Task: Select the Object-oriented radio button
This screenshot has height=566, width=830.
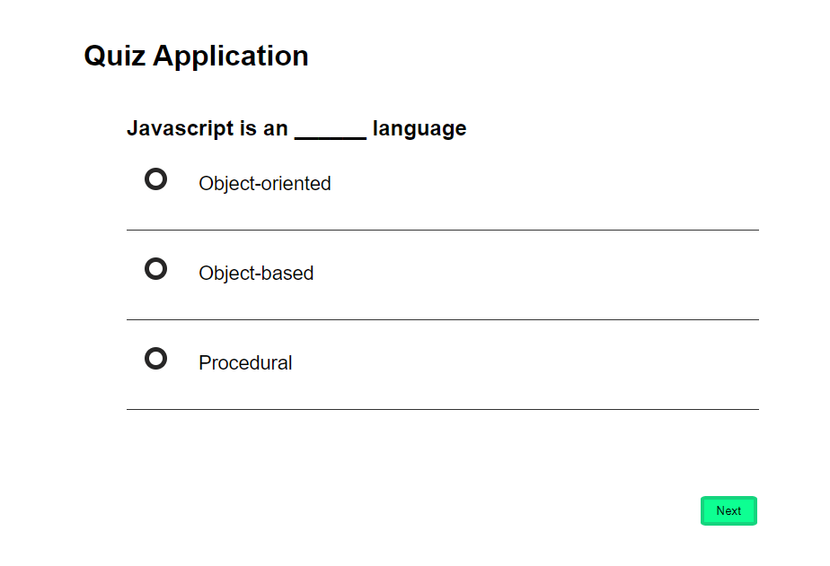Action: click(155, 179)
